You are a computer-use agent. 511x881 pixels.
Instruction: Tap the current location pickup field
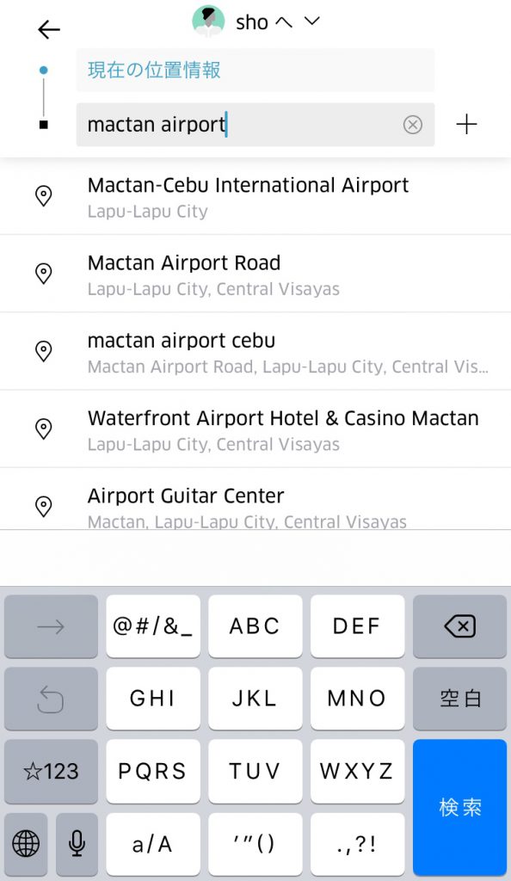click(255, 70)
